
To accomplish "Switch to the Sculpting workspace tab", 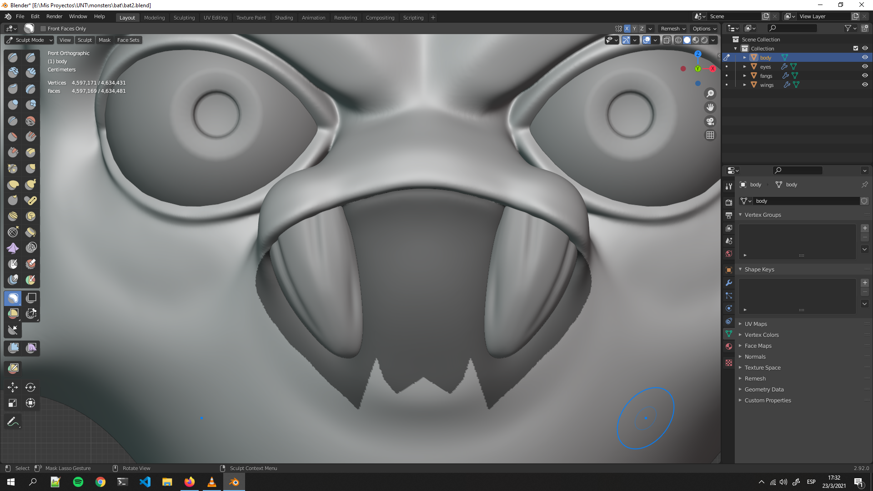I will [x=184, y=18].
